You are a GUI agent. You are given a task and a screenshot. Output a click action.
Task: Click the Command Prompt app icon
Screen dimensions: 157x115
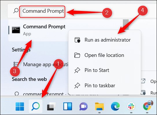pyautogui.click(x=16, y=30)
